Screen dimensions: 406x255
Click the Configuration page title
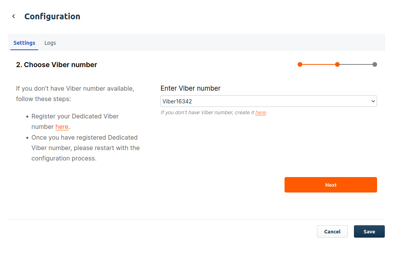[x=52, y=16]
